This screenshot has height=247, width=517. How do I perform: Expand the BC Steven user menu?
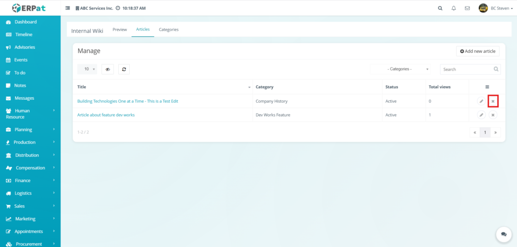click(497, 8)
